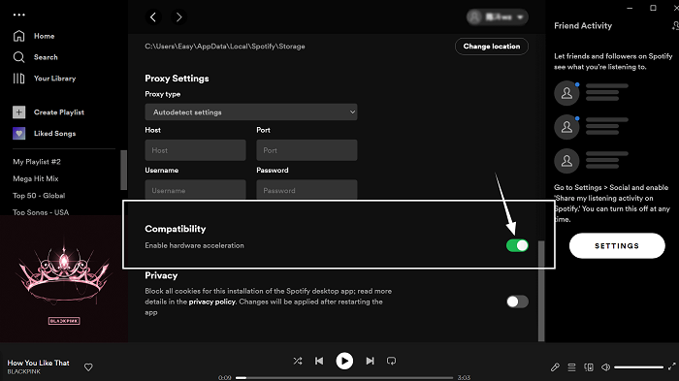Image resolution: width=679 pixels, height=381 pixels.
Task: Skip to the previous track
Action: tap(319, 361)
